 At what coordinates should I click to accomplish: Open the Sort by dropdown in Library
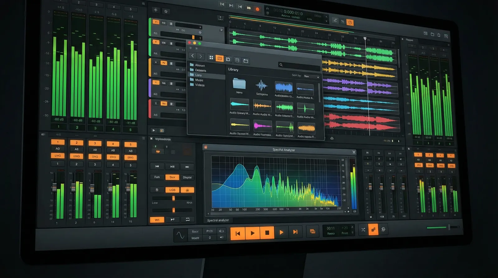(312, 76)
